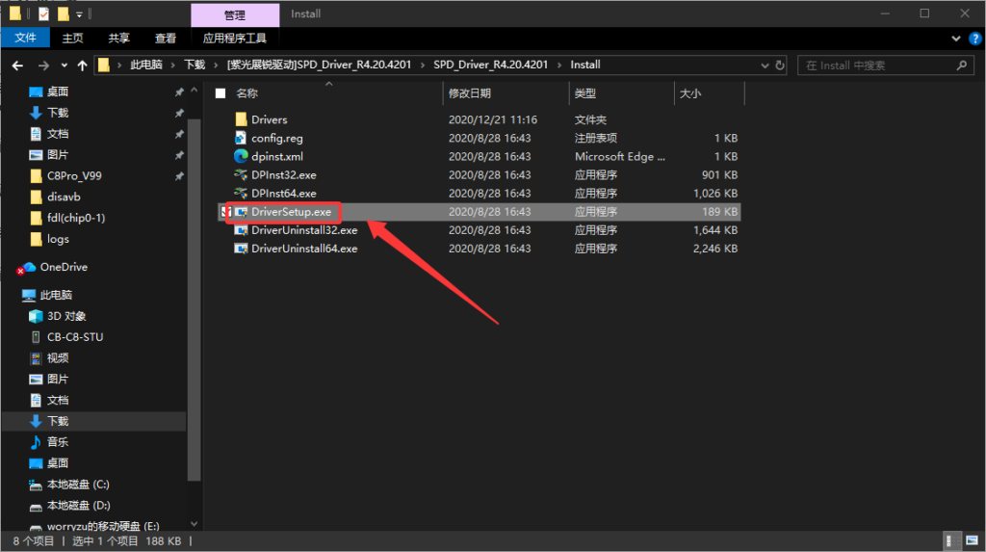Click the 下载 breadcrumb in address bar
986x552 pixels.
tap(195, 65)
